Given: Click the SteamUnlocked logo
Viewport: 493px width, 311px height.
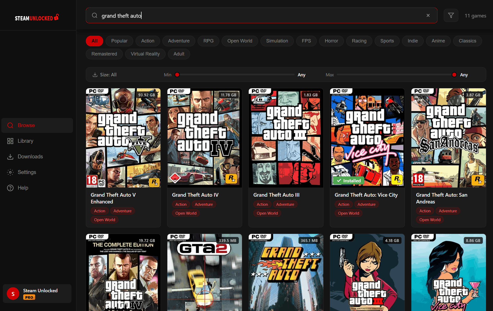Looking at the screenshot, I should [37, 18].
